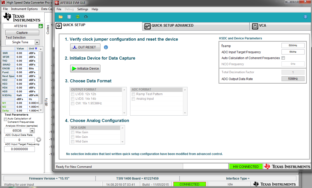
Task: Open a configuration file via the folder icon
Action: pyautogui.click(x=61, y=17)
